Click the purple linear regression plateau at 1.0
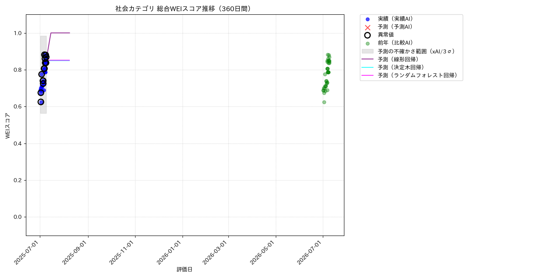The width and height of the screenshot is (558, 279). pos(60,33)
